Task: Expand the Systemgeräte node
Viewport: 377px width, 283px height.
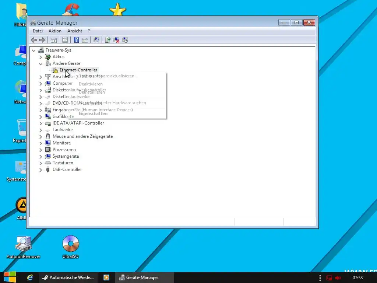Action: coord(40,156)
